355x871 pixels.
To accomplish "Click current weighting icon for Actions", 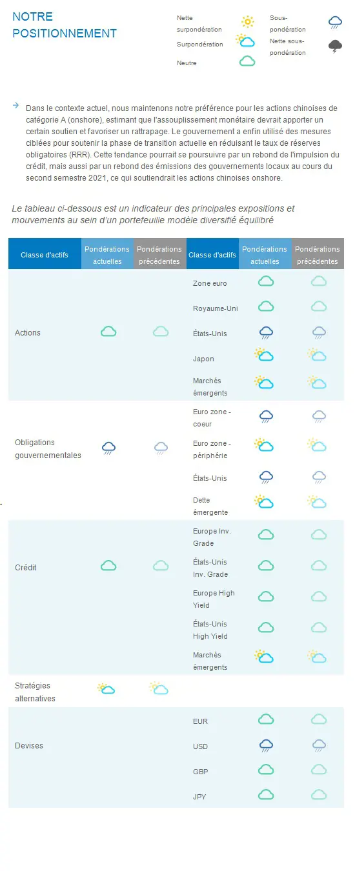I will [x=108, y=332].
